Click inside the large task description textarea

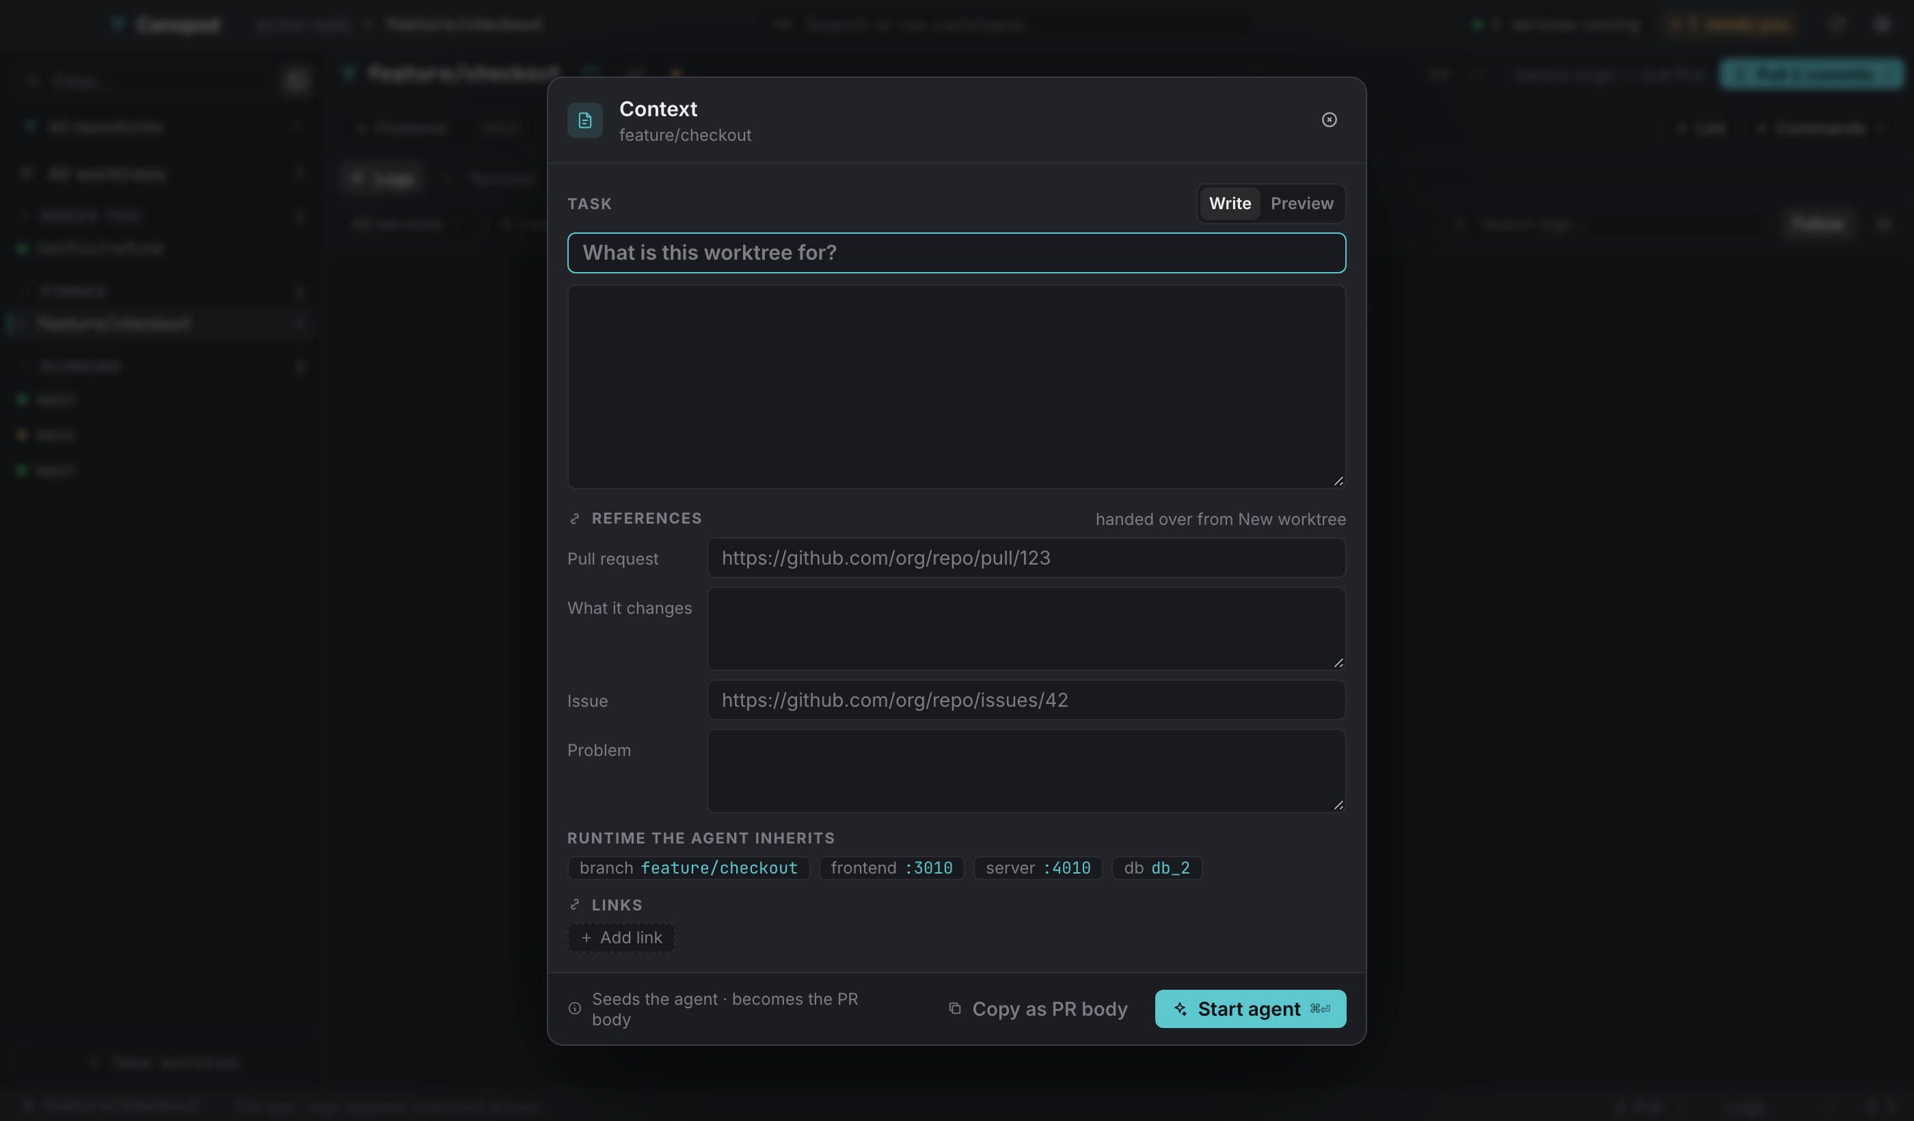pos(956,387)
